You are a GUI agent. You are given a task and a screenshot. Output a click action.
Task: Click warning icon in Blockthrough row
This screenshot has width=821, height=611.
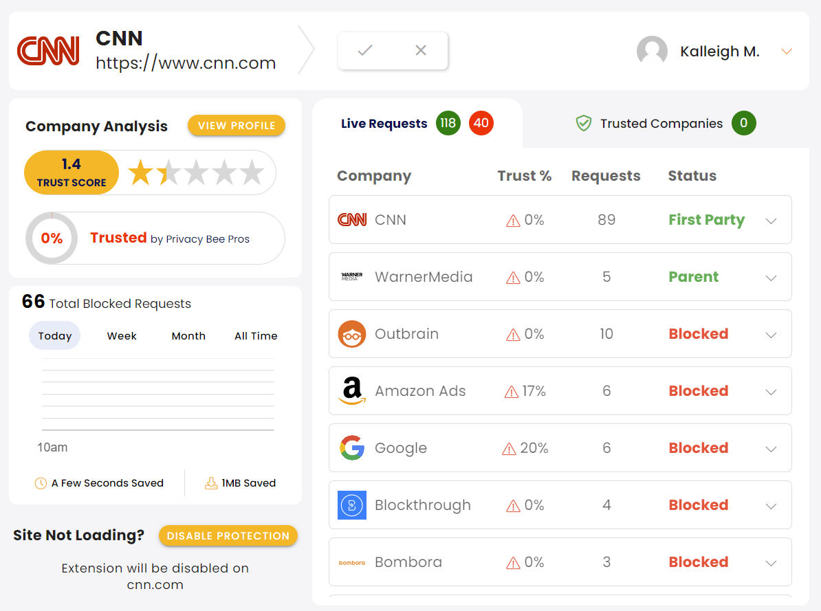513,507
